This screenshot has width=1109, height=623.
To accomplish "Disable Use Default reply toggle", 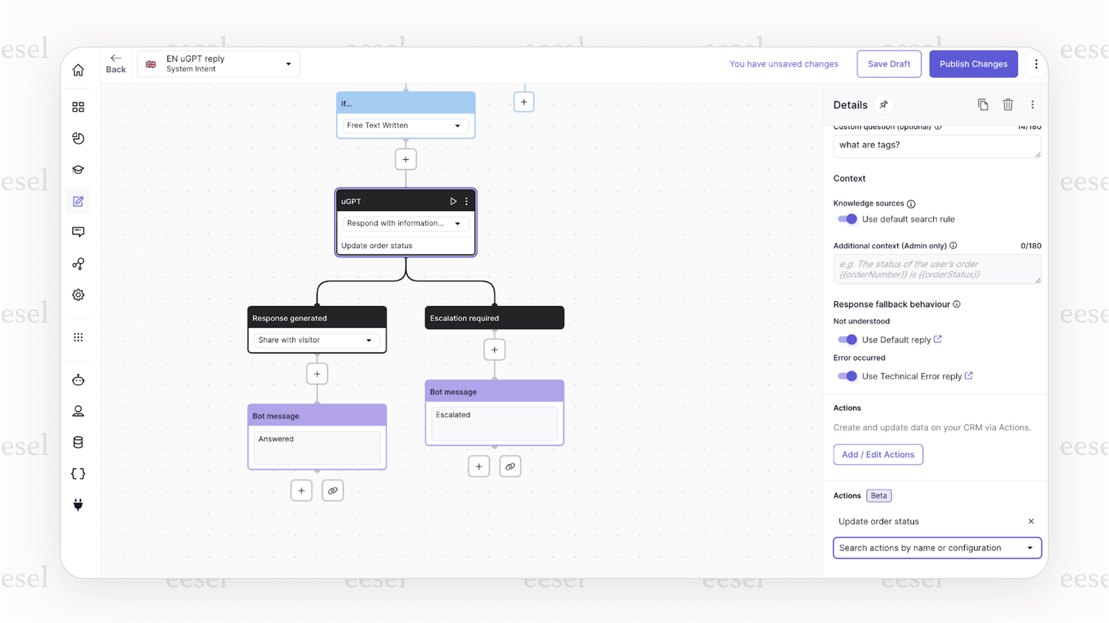I will click(x=847, y=340).
